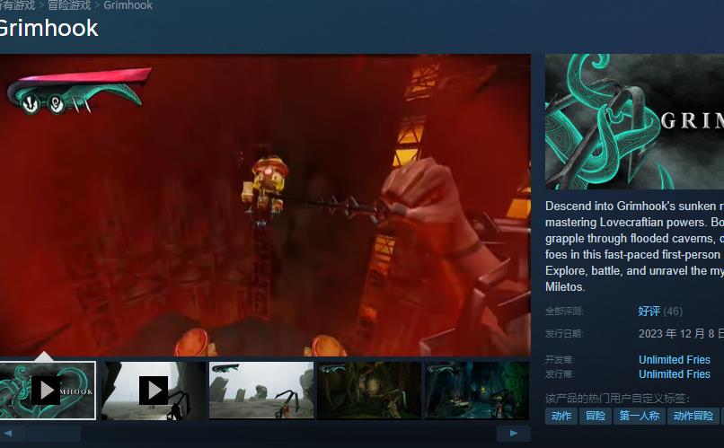The width and height of the screenshot is (724, 448).
Task: Play the second trailer thumbnail with grey sky
Action: coord(154,391)
